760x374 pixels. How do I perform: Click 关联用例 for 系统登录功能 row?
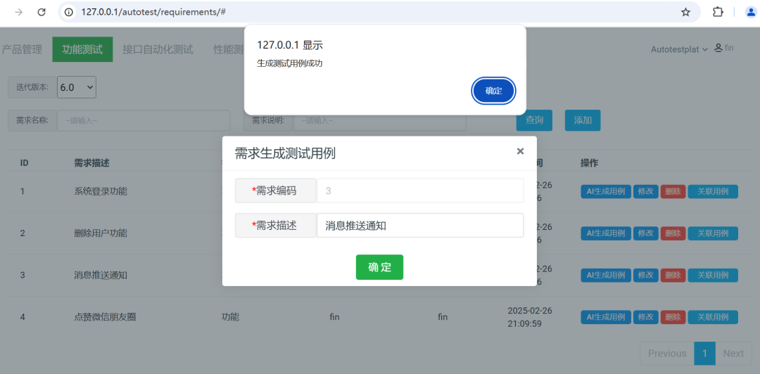(x=713, y=191)
